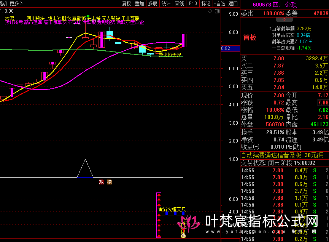Click the 十日总涨幅 -1.74% line

tap(291, 48)
